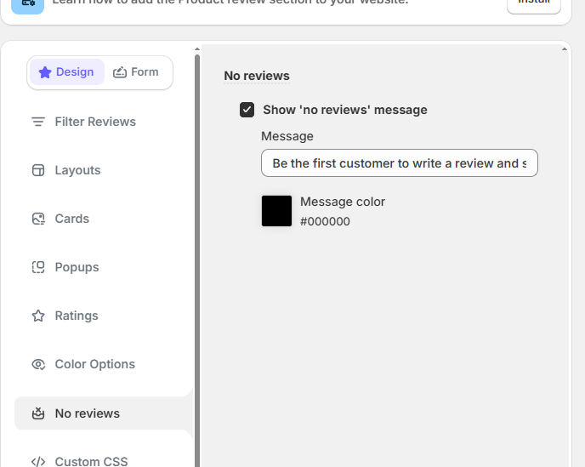Click the #000000 hex color value
This screenshot has height=467, width=585.
click(x=325, y=221)
